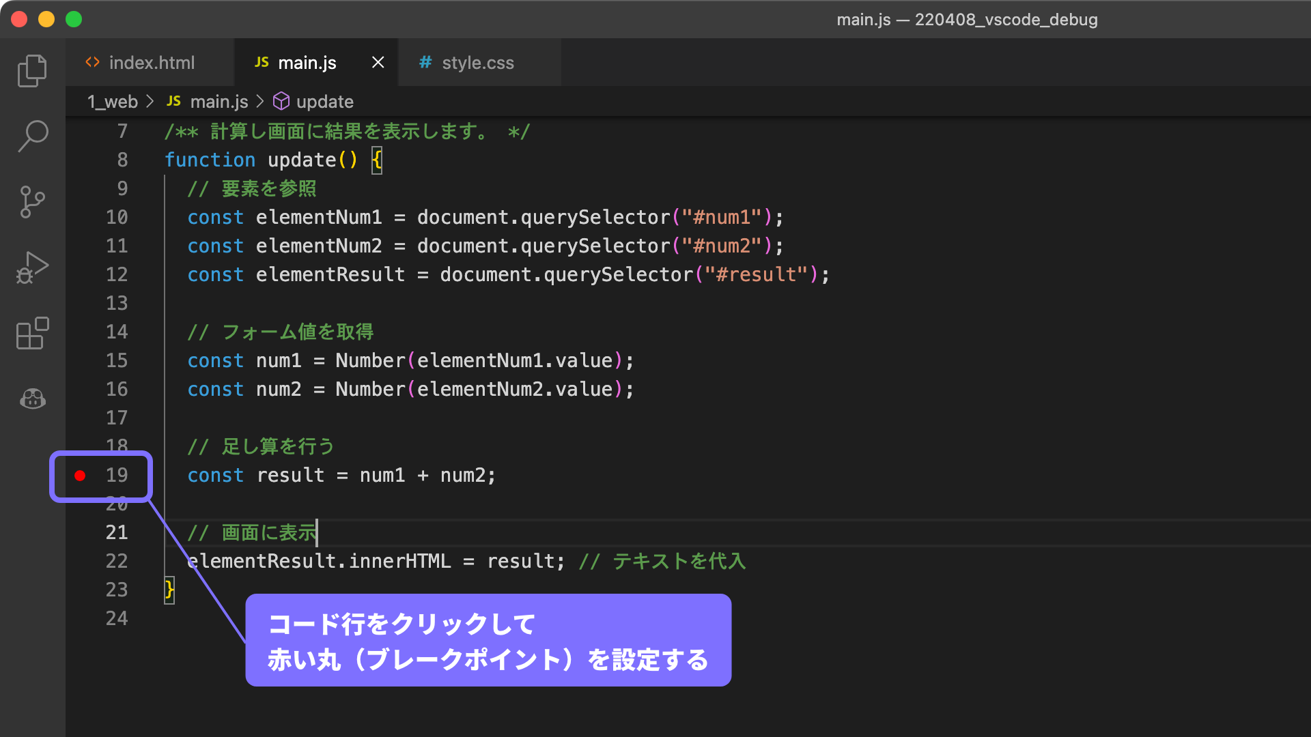Open Run and Debug view

pos(32,268)
